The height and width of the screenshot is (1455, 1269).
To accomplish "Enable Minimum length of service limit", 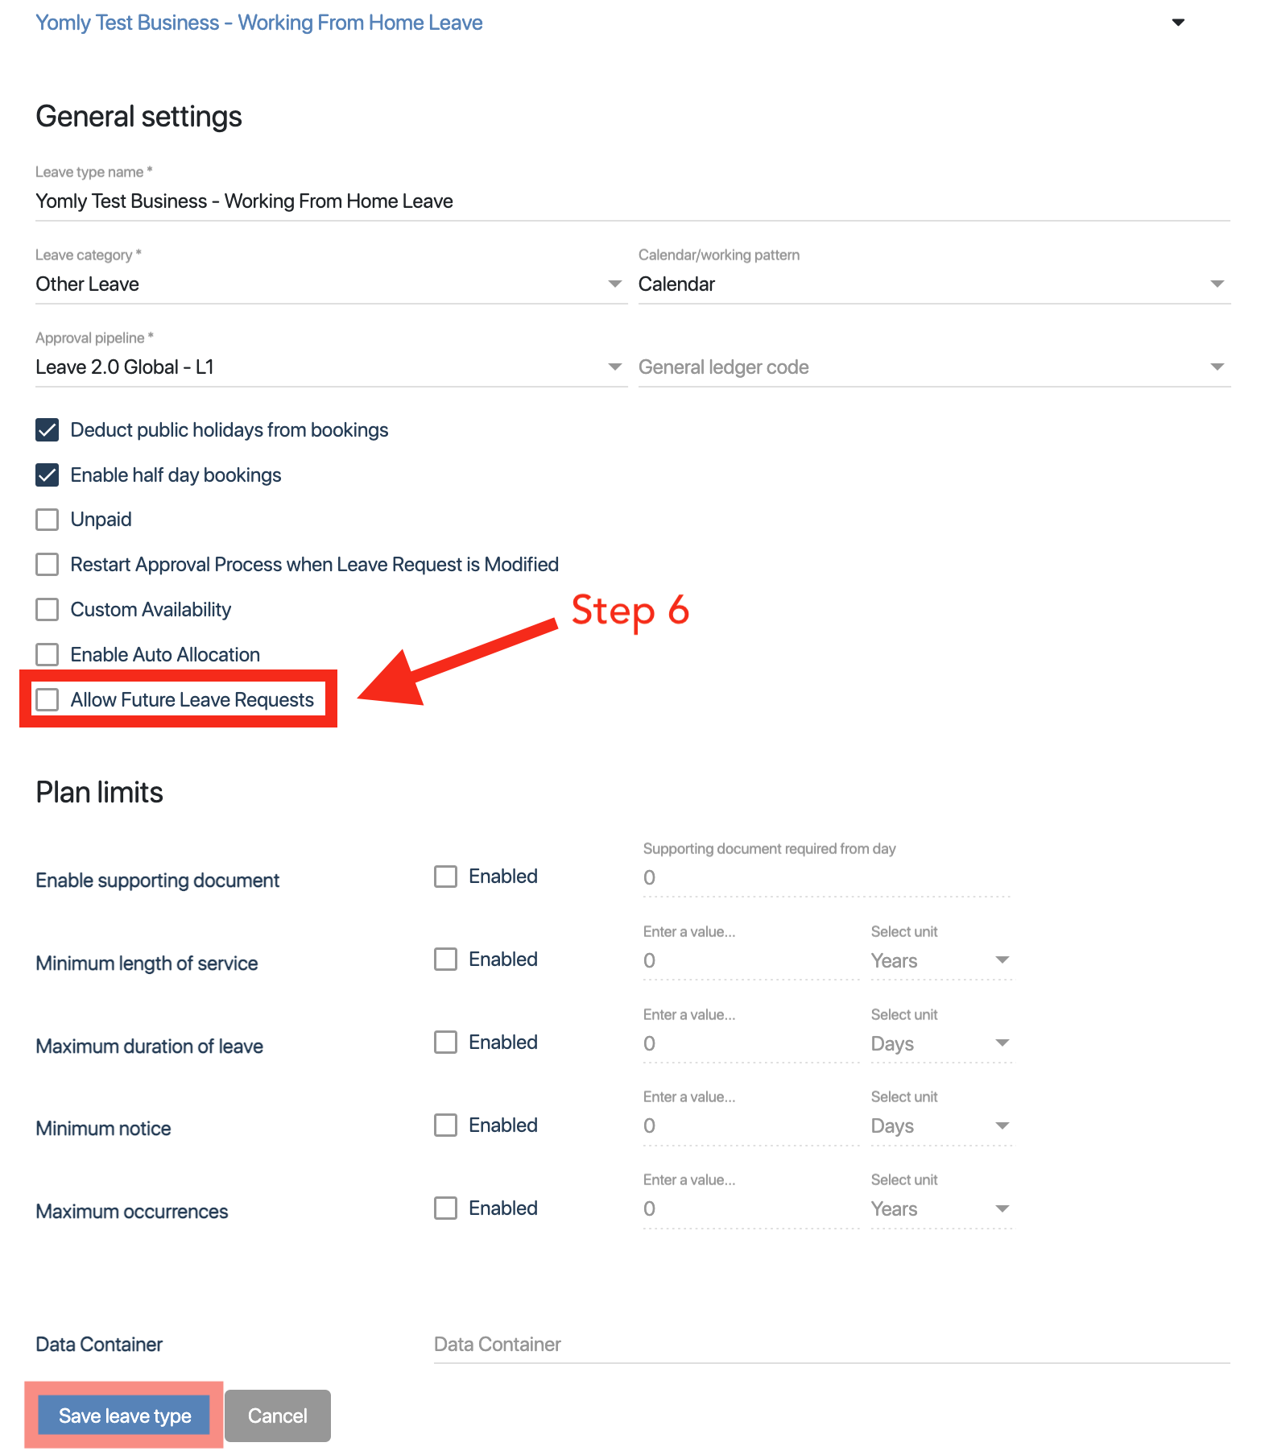I will click(x=445, y=960).
